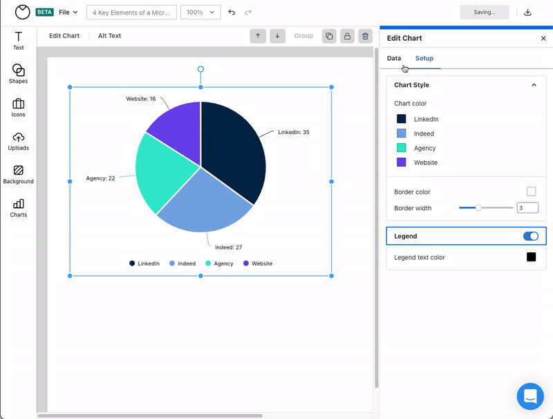
Task: Collapse the Chart Style section
Action: (x=533, y=85)
